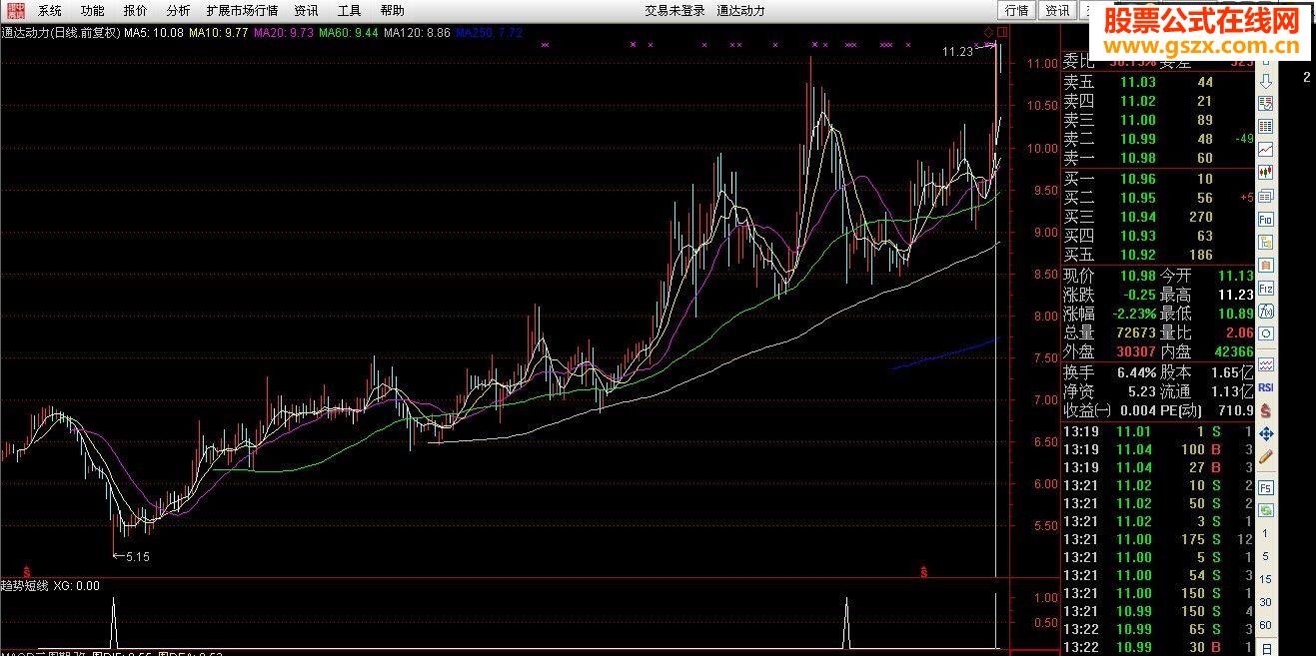Open the quote list with checkmark icon

(x=1266, y=104)
